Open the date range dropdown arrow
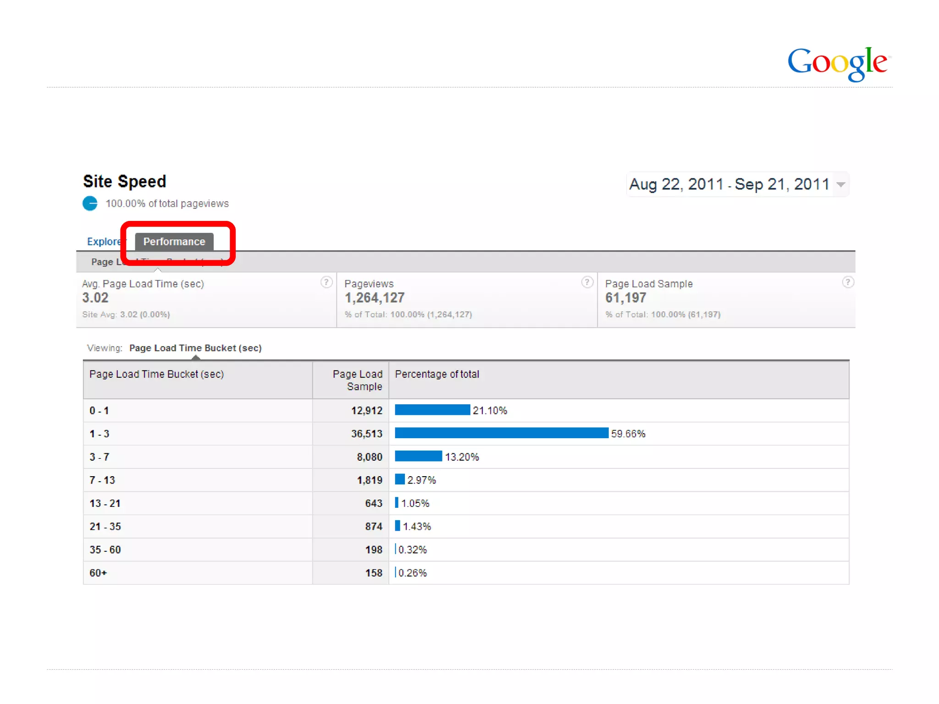 (841, 184)
